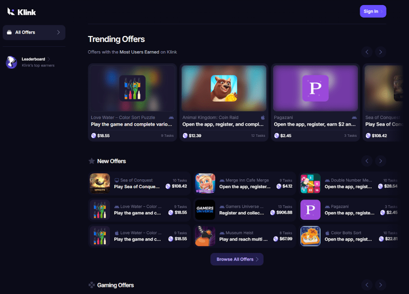Click the Color Bolts Sort app icon
Viewport: 409px width, 294px height.
[310, 236]
